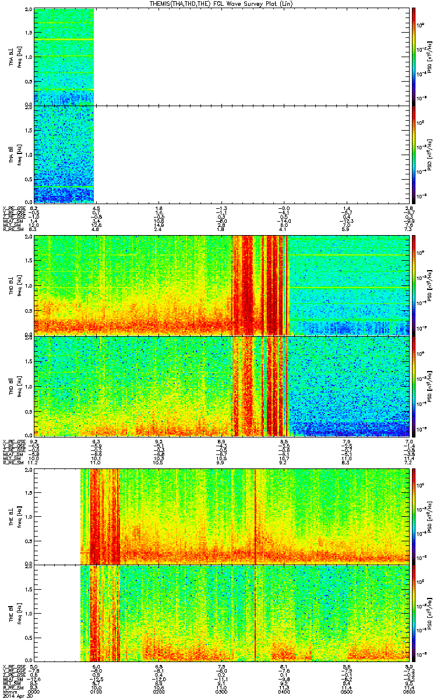The width and height of the screenshot is (437, 700).
Task: Click the THE B∥ freq [Hz] axis label
Action: [17, 614]
